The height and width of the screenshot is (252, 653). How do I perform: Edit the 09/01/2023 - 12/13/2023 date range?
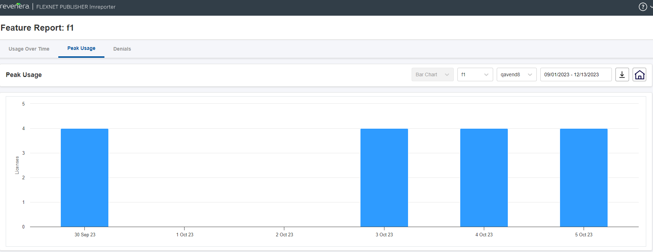pyautogui.click(x=576, y=74)
